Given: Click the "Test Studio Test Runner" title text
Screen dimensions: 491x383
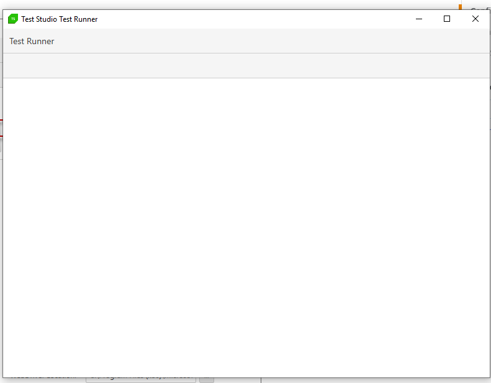Looking at the screenshot, I should pos(59,19).
